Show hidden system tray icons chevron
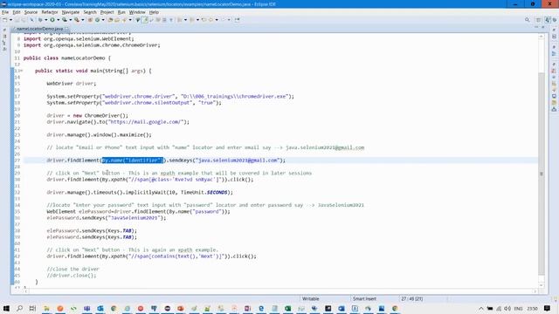Image resolution: width=559 pixels, height=314 pixels. (481, 309)
